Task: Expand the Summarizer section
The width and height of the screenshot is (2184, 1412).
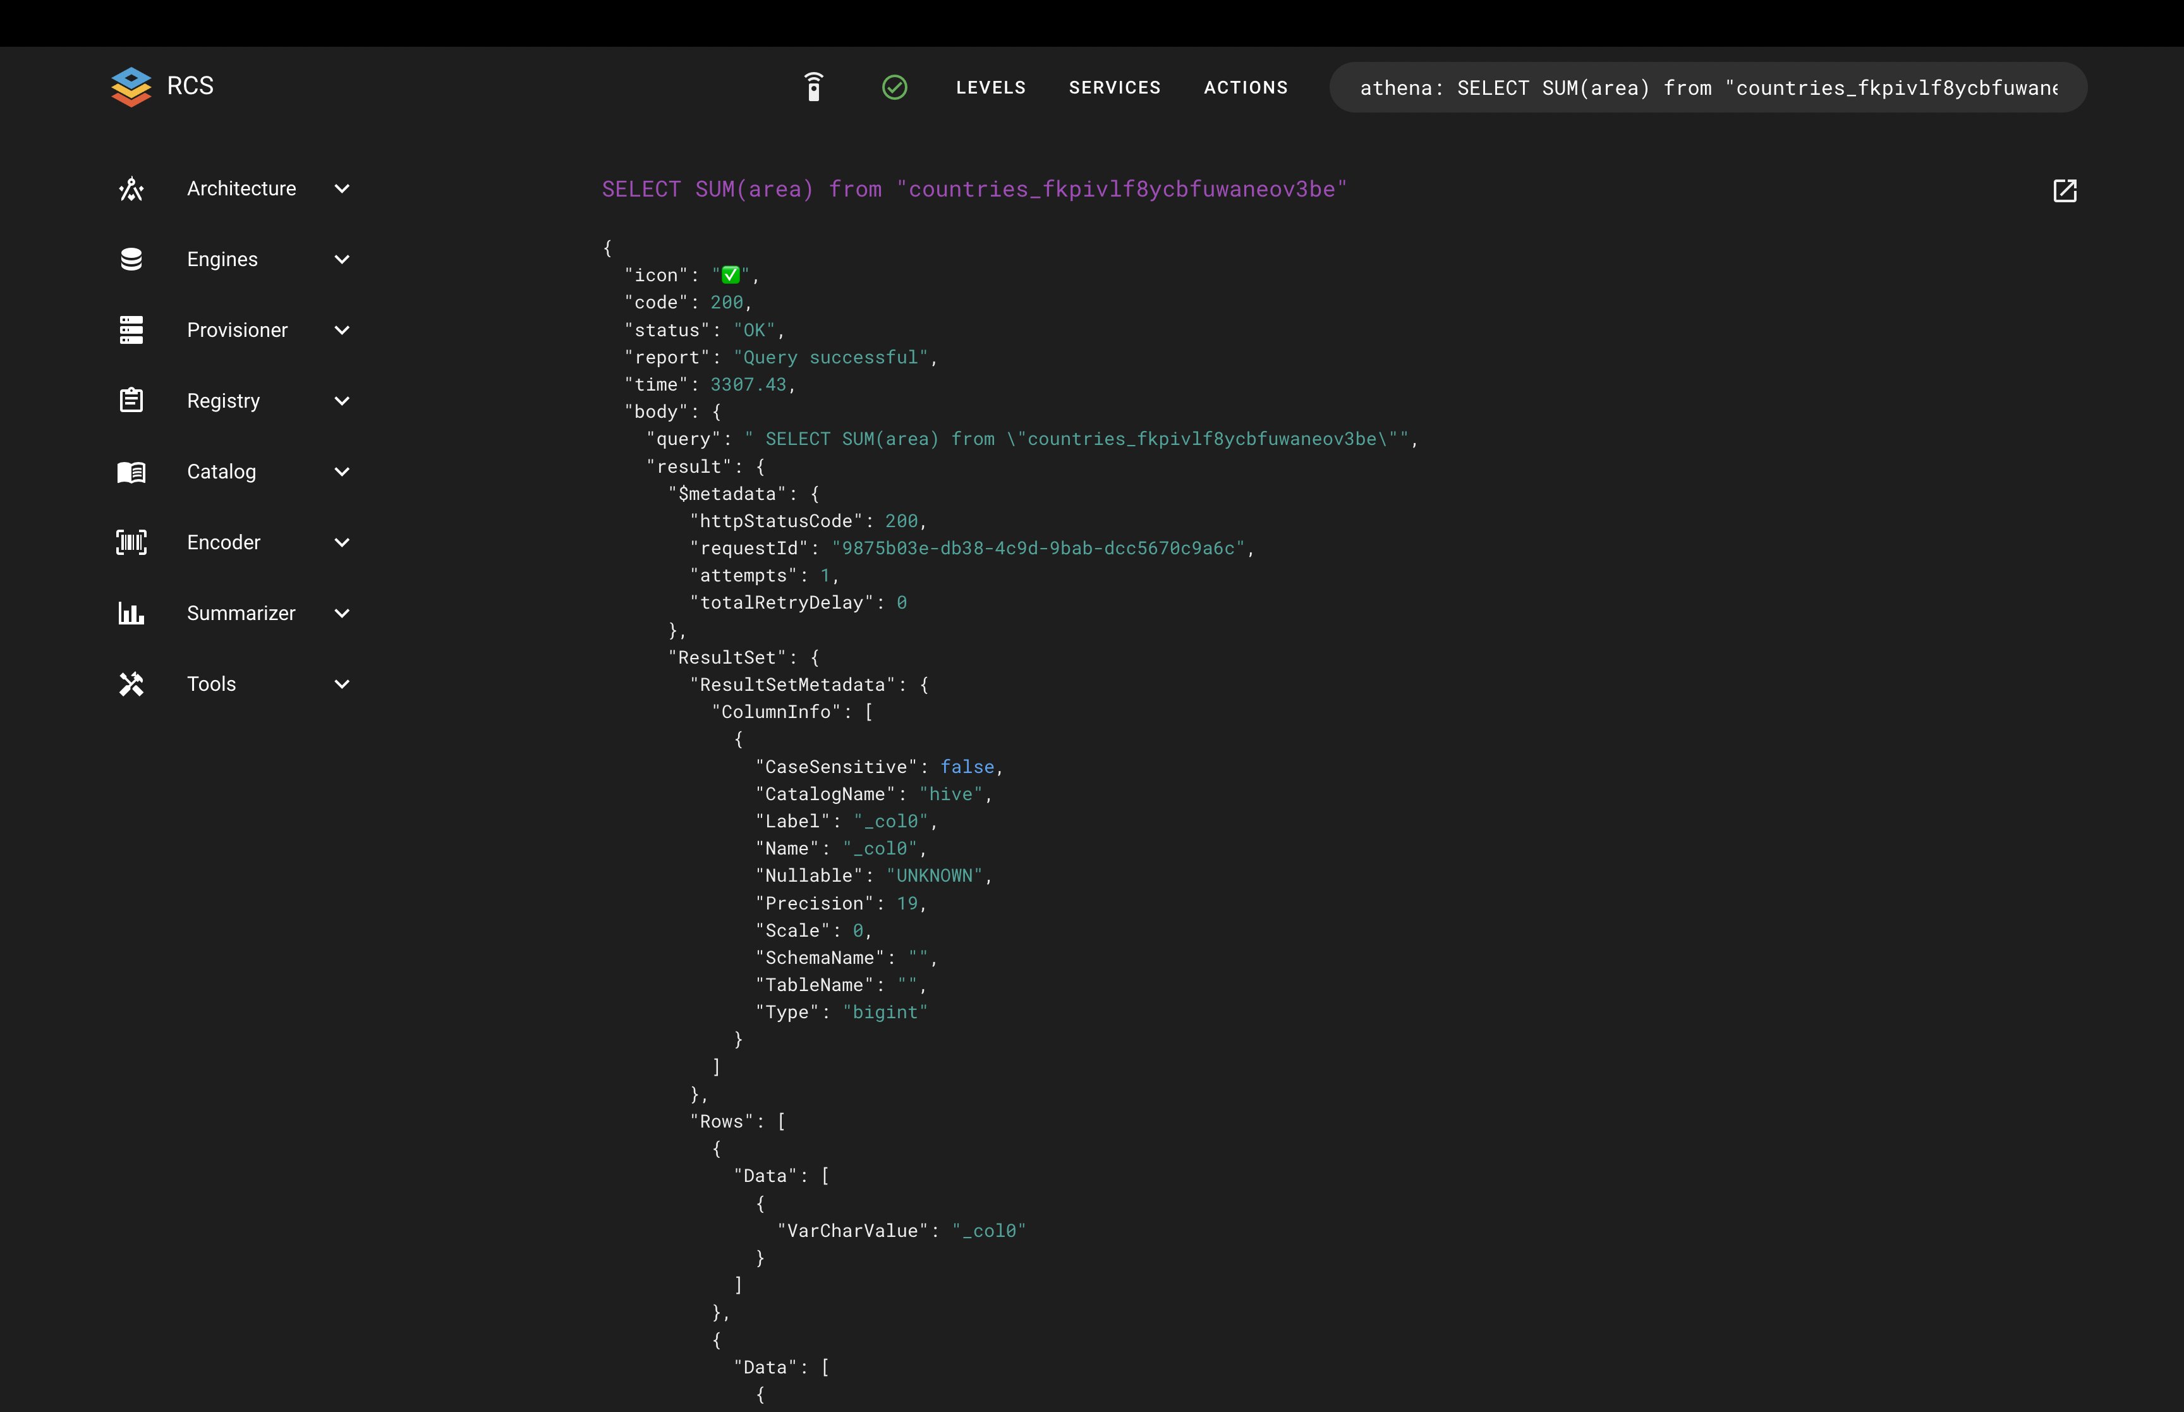Action: coord(343,613)
